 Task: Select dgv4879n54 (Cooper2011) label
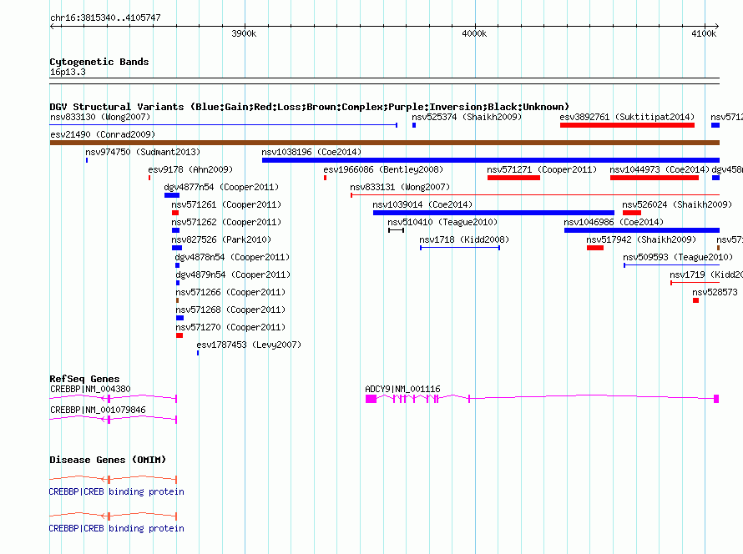233,274
